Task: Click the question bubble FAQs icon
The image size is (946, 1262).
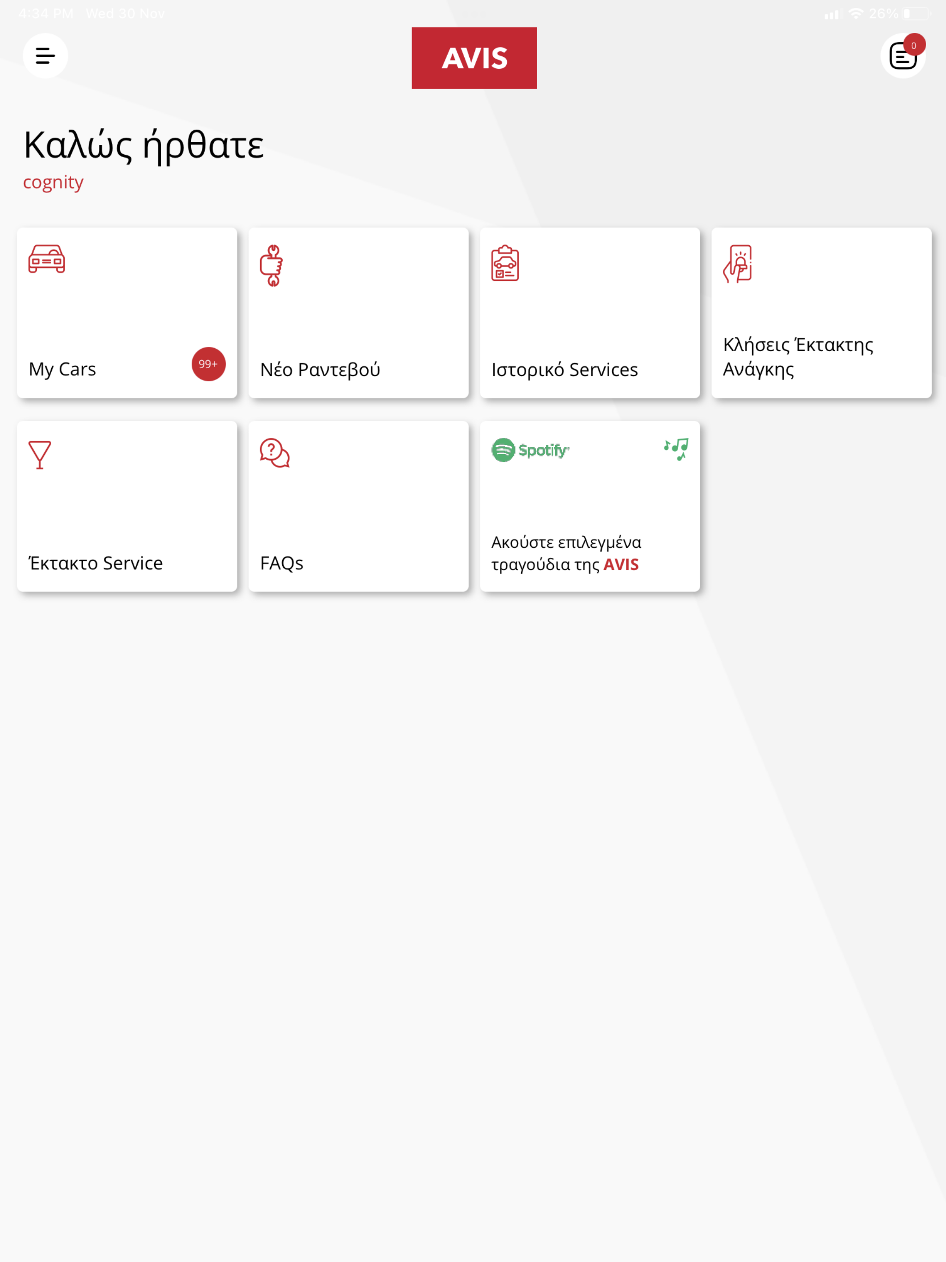Action: pyautogui.click(x=275, y=453)
